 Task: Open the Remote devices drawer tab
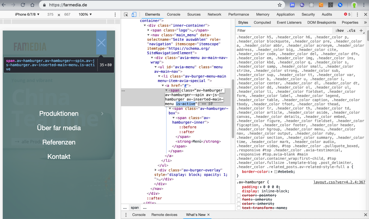pos(164,215)
